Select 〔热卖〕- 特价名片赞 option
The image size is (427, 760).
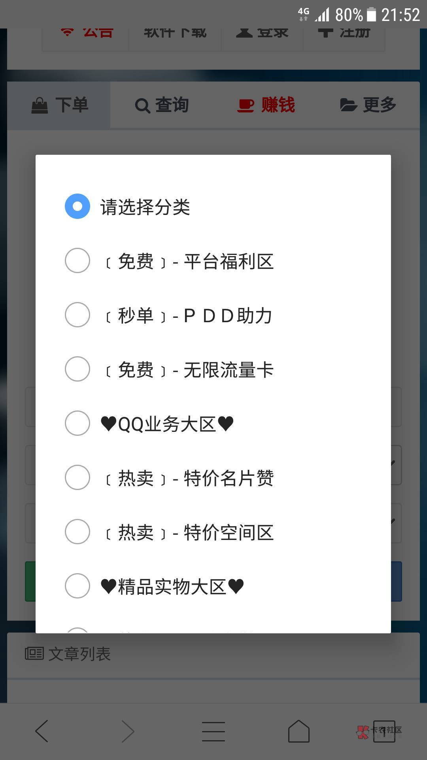coord(77,477)
